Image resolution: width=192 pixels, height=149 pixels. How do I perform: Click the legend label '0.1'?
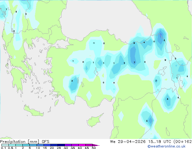(x=3, y=148)
